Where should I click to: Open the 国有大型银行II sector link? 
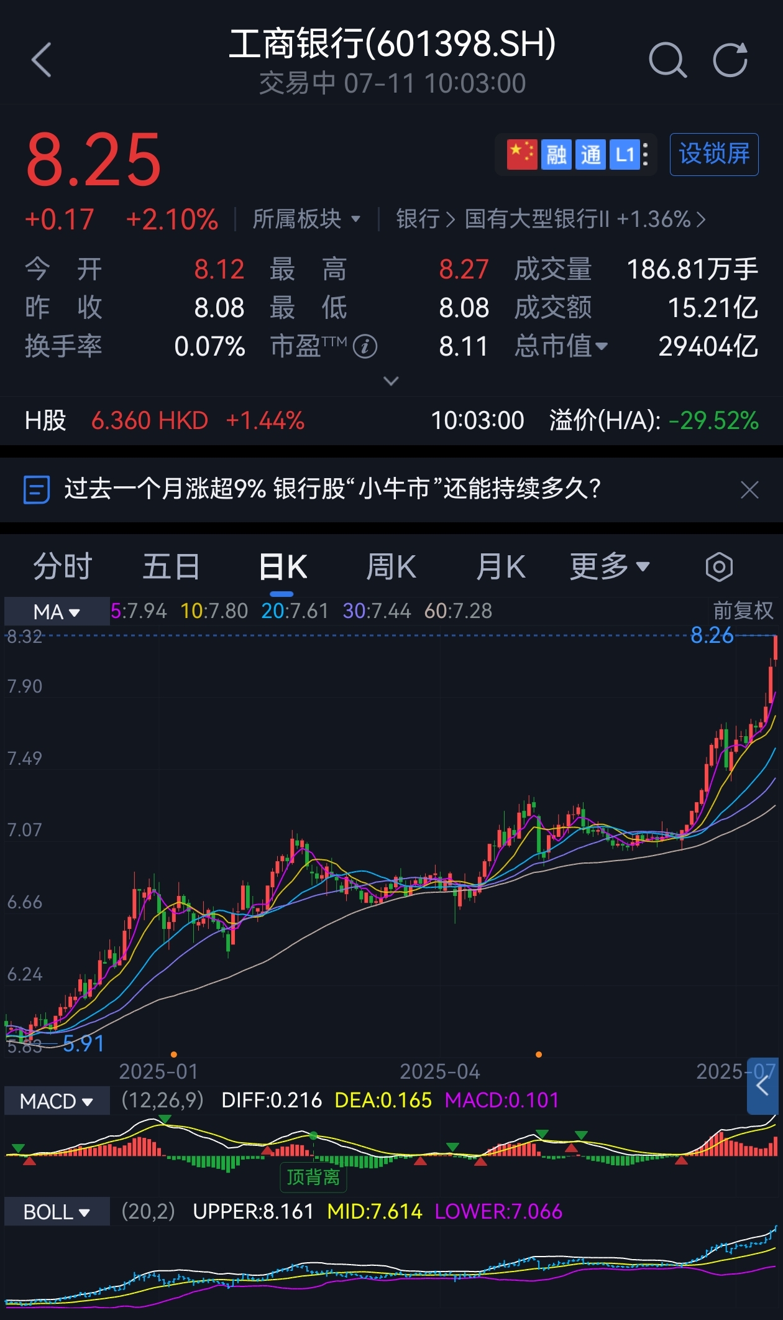[x=585, y=219]
